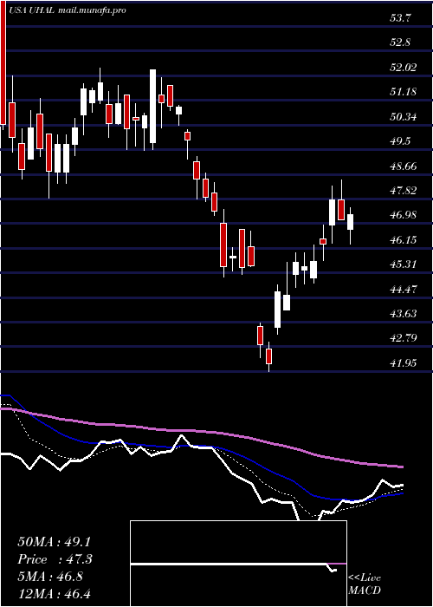This screenshot has width=433, height=607.
Task: Click the 48.66 price axis label
Action: click(404, 166)
